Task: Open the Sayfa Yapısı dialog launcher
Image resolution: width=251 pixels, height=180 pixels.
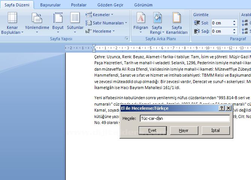Action: (x=127, y=38)
